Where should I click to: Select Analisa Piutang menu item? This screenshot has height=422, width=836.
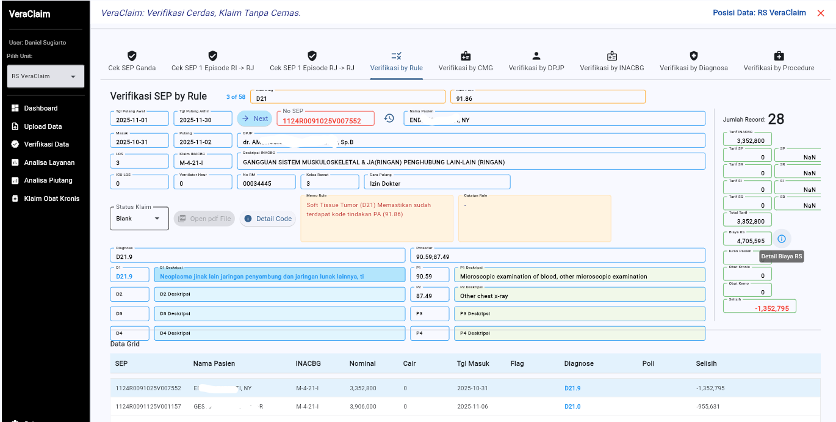point(48,180)
